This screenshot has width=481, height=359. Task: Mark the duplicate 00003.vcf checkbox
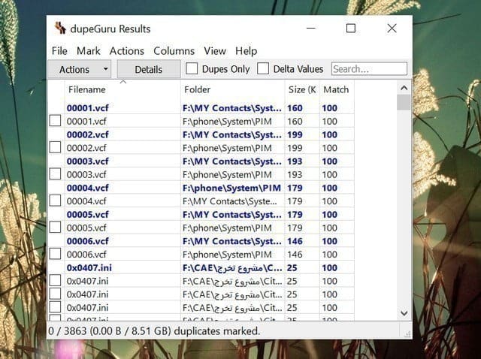(x=55, y=174)
